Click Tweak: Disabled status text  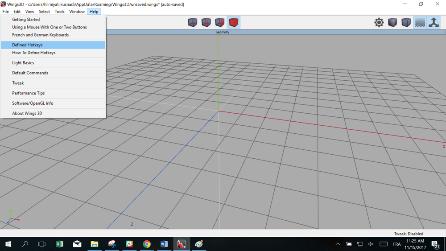[x=409, y=234]
